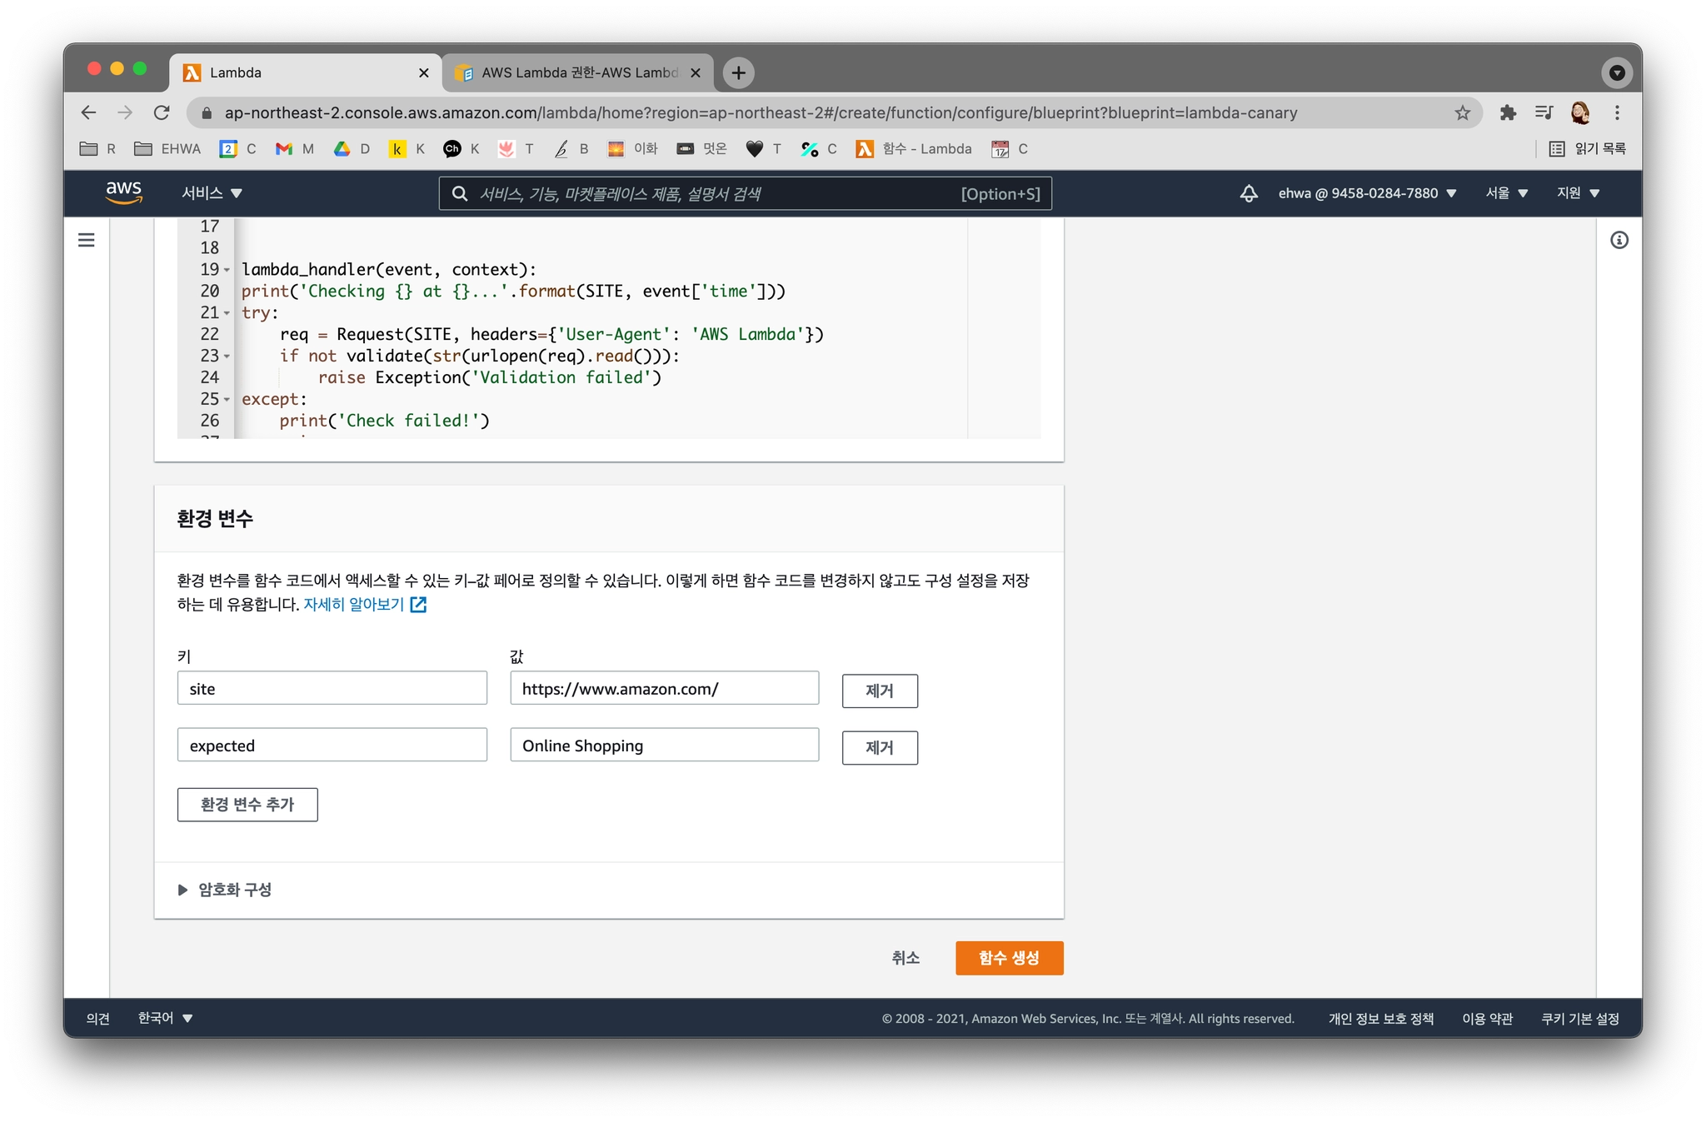Open the browser extensions puzzle icon
This screenshot has height=1122, width=1706.
[1507, 112]
